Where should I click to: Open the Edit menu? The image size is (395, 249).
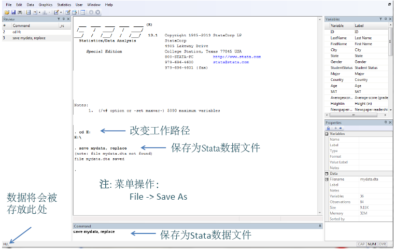coord(19,5)
